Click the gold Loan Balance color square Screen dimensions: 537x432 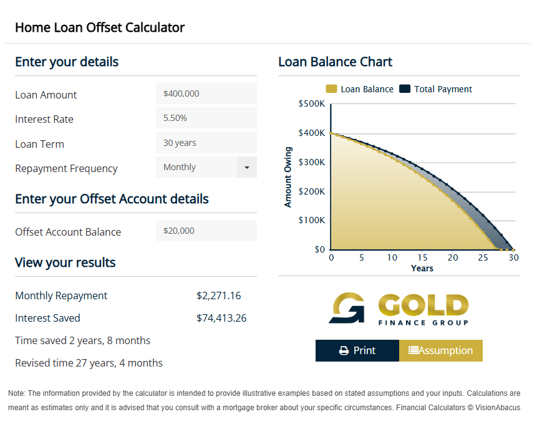(332, 89)
